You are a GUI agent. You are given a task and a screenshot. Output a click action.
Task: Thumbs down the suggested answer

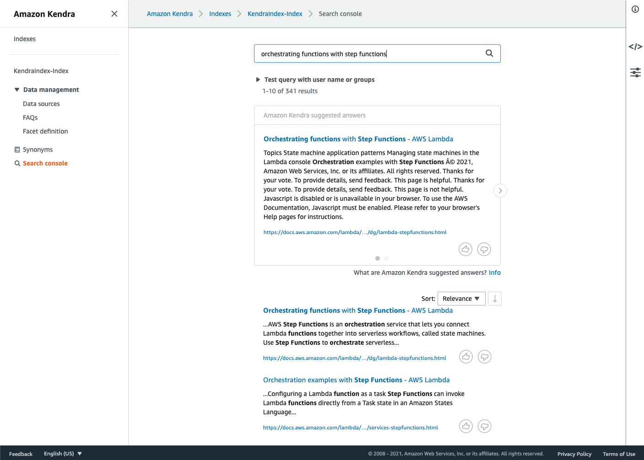(x=484, y=249)
